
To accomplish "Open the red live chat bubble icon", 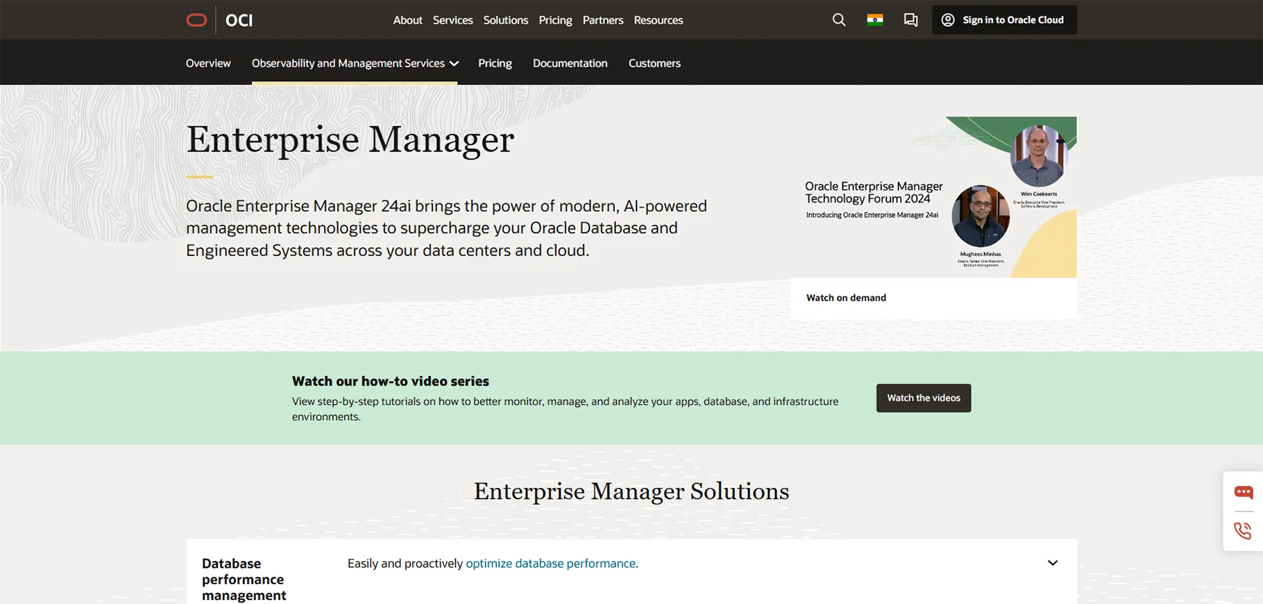I will pyautogui.click(x=1244, y=492).
